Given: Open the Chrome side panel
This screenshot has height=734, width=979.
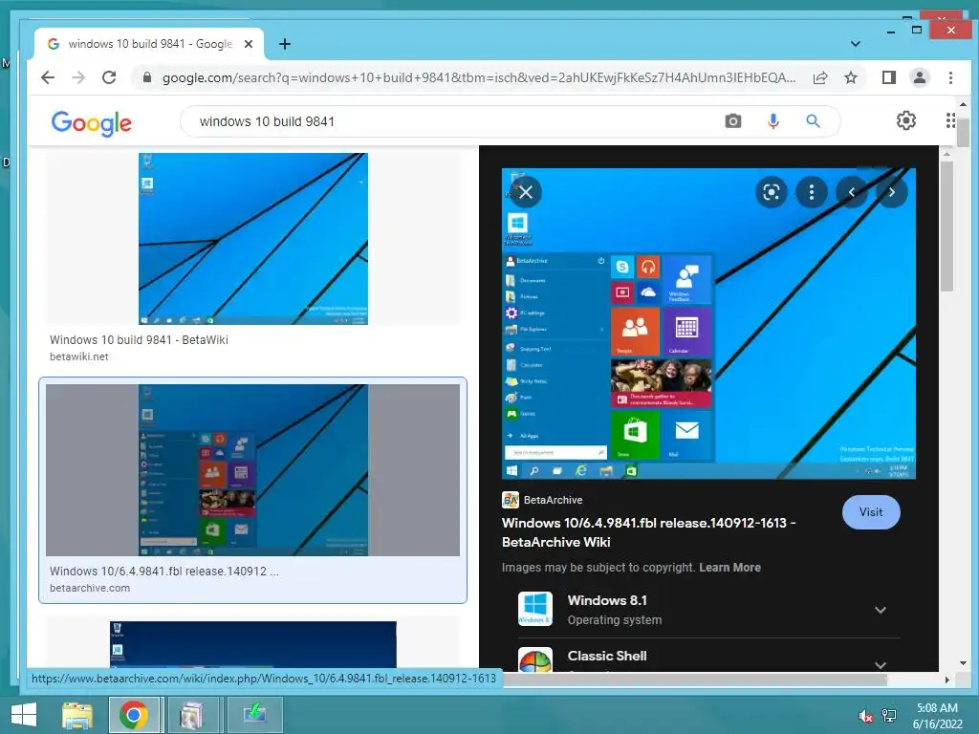Looking at the screenshot, I should pyautogui.click(x=888, y=77).
